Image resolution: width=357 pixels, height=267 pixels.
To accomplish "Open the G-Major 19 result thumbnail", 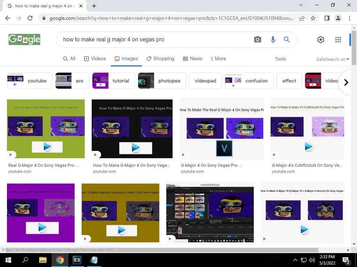I will coord(302,213).
